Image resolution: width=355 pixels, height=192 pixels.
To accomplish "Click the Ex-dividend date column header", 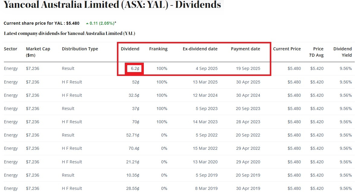I will [x=200, y=49].
